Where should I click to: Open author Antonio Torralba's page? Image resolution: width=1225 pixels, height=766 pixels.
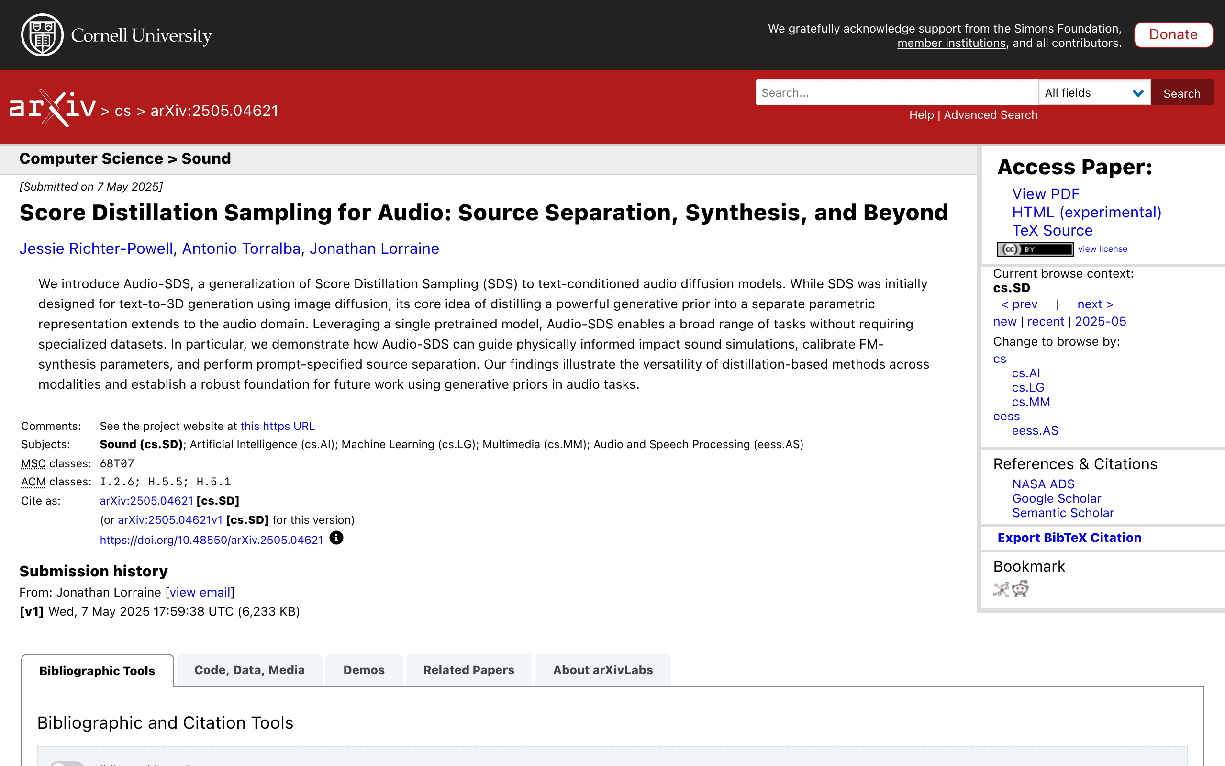click(241, 249)
